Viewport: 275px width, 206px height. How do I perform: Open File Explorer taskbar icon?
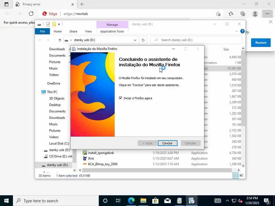click(x=143, y=201)
